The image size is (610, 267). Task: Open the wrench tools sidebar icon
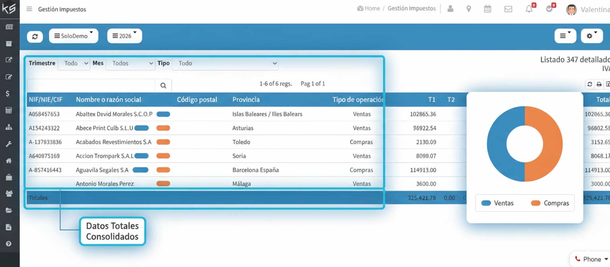pos(8,144)
